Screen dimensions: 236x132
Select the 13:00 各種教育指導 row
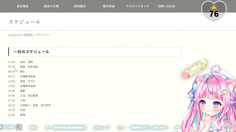[22, 86]
